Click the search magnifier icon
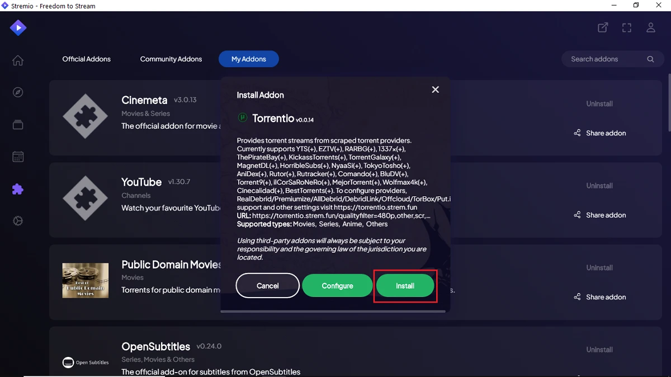This screenshot has height=377, width=671. (x=650, y=59)
